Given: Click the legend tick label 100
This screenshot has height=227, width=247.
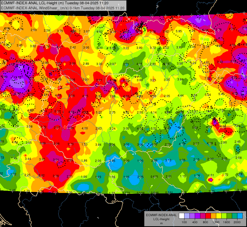Looking at the screenshot, I should [x=184, y=222].
